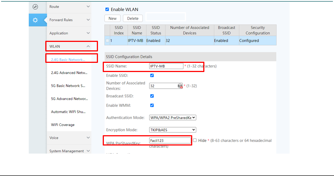The width and height of the screenshot is (334, 176).
Task: Open the WiFi Coverage menu item
Action: [63, 125]
